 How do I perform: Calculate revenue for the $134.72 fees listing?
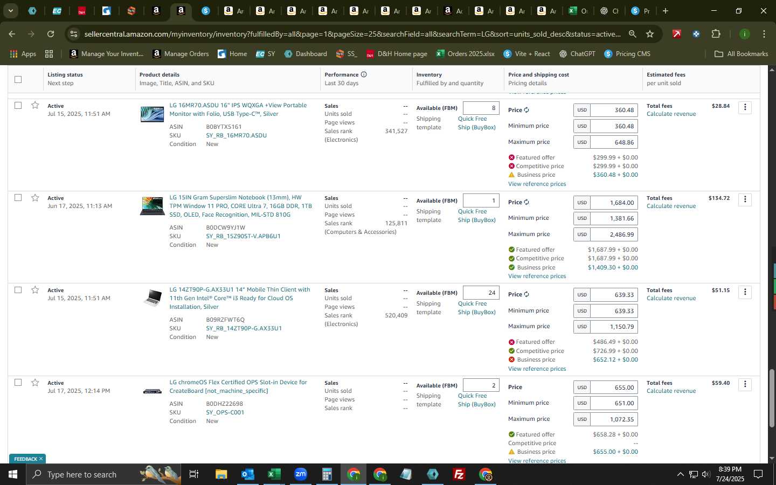click(x=671, y=206)
